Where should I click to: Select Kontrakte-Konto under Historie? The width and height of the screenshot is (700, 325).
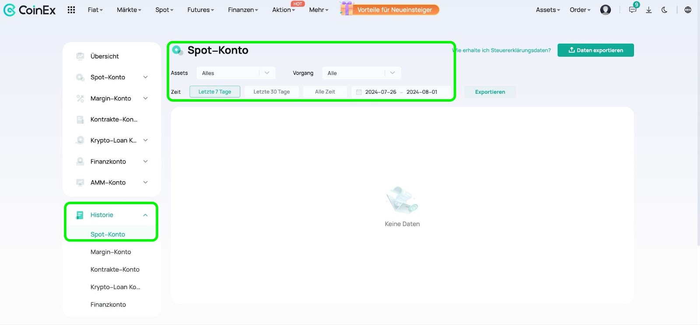115,269
